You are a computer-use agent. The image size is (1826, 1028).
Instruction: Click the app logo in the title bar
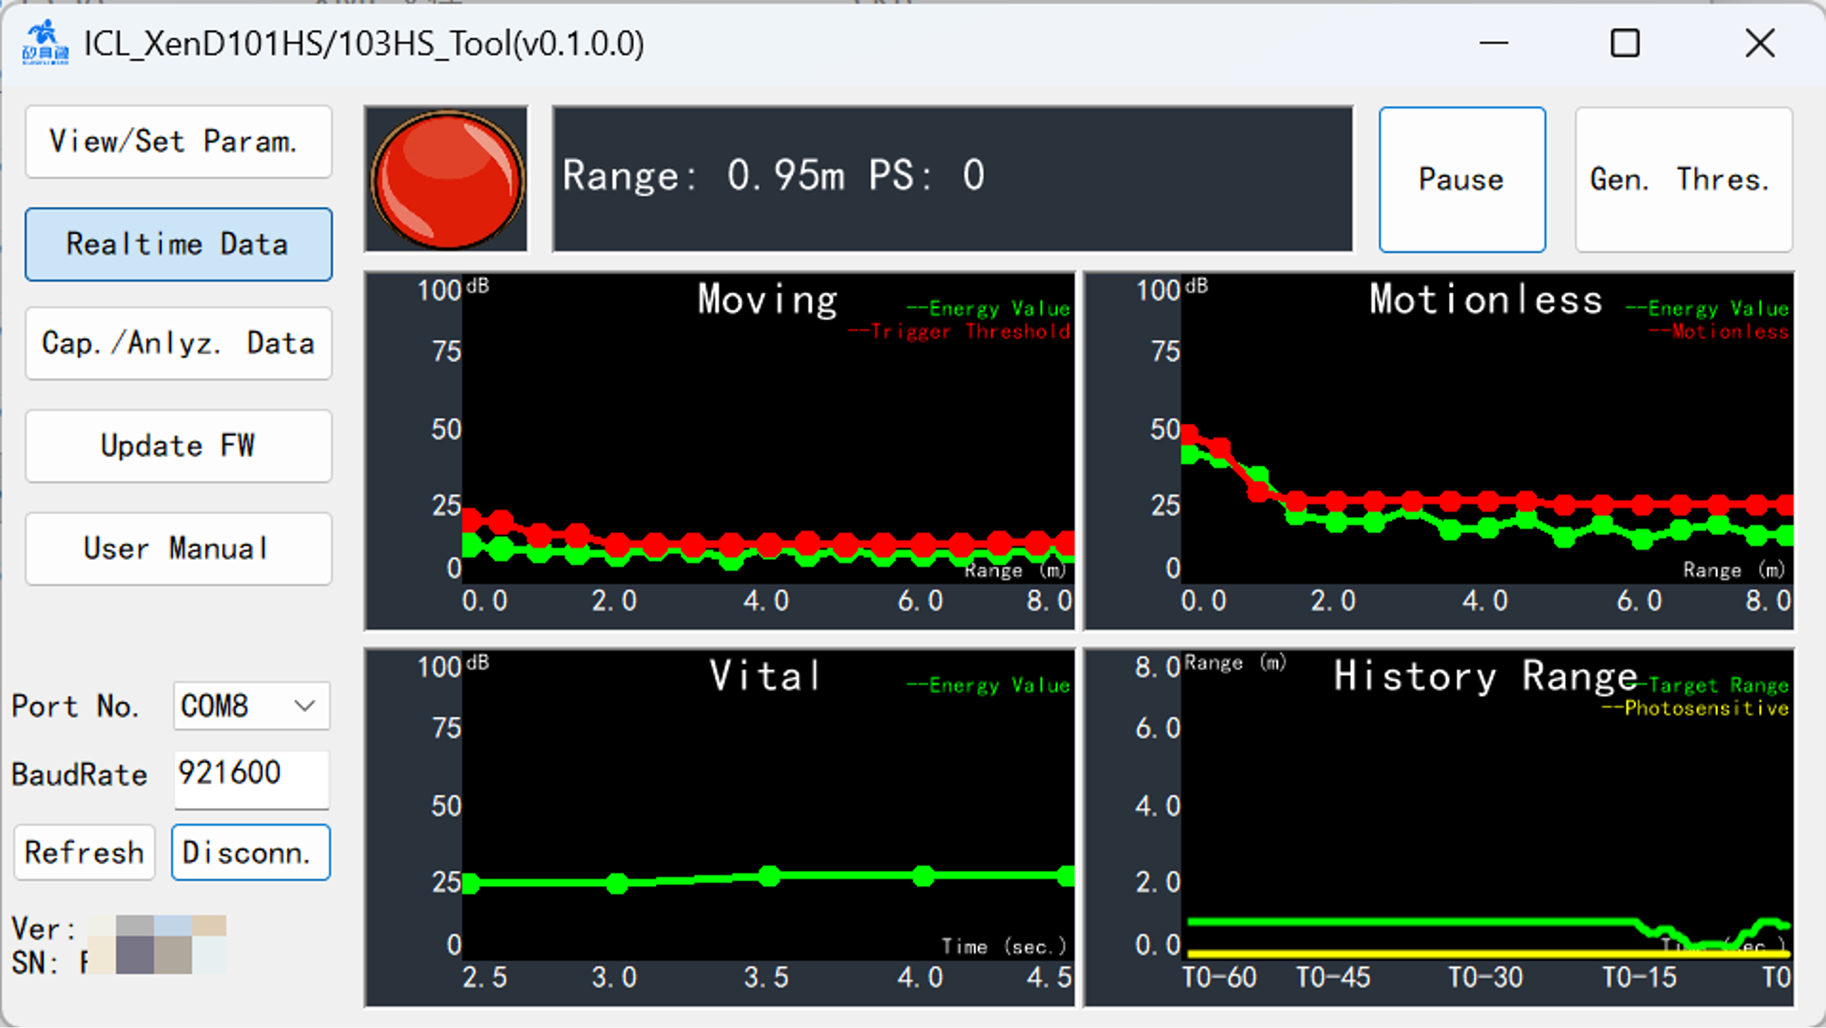coord(44,42)
